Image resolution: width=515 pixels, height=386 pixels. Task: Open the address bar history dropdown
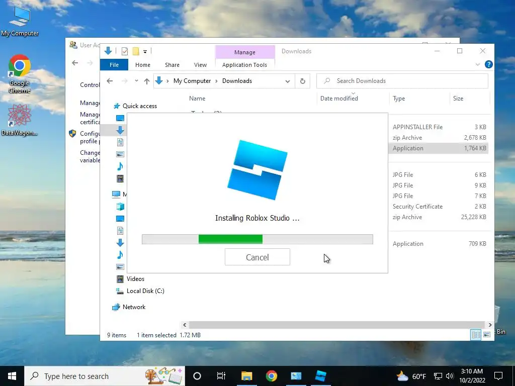(287, 81)
